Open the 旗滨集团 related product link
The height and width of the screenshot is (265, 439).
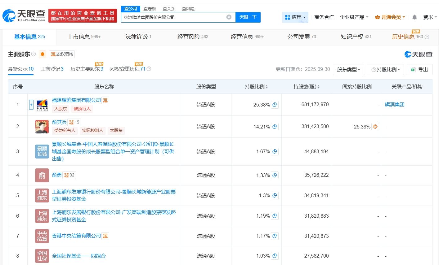pos(394,105)
